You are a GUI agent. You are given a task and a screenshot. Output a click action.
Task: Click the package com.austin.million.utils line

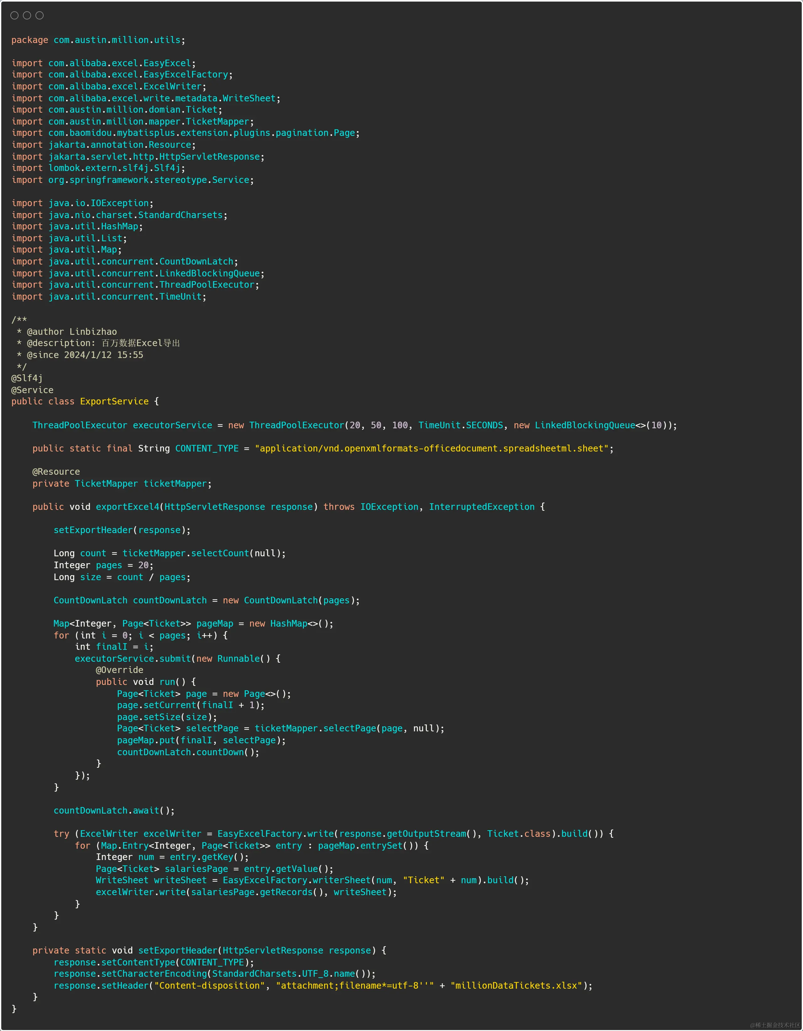[x=98, y=40]
